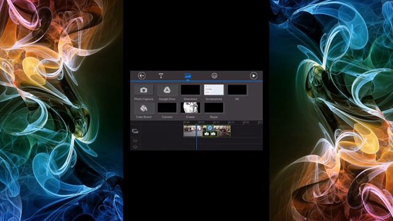Open the Camera folder thumbnail
393x221 pixels.
click(x=167, y=108)
